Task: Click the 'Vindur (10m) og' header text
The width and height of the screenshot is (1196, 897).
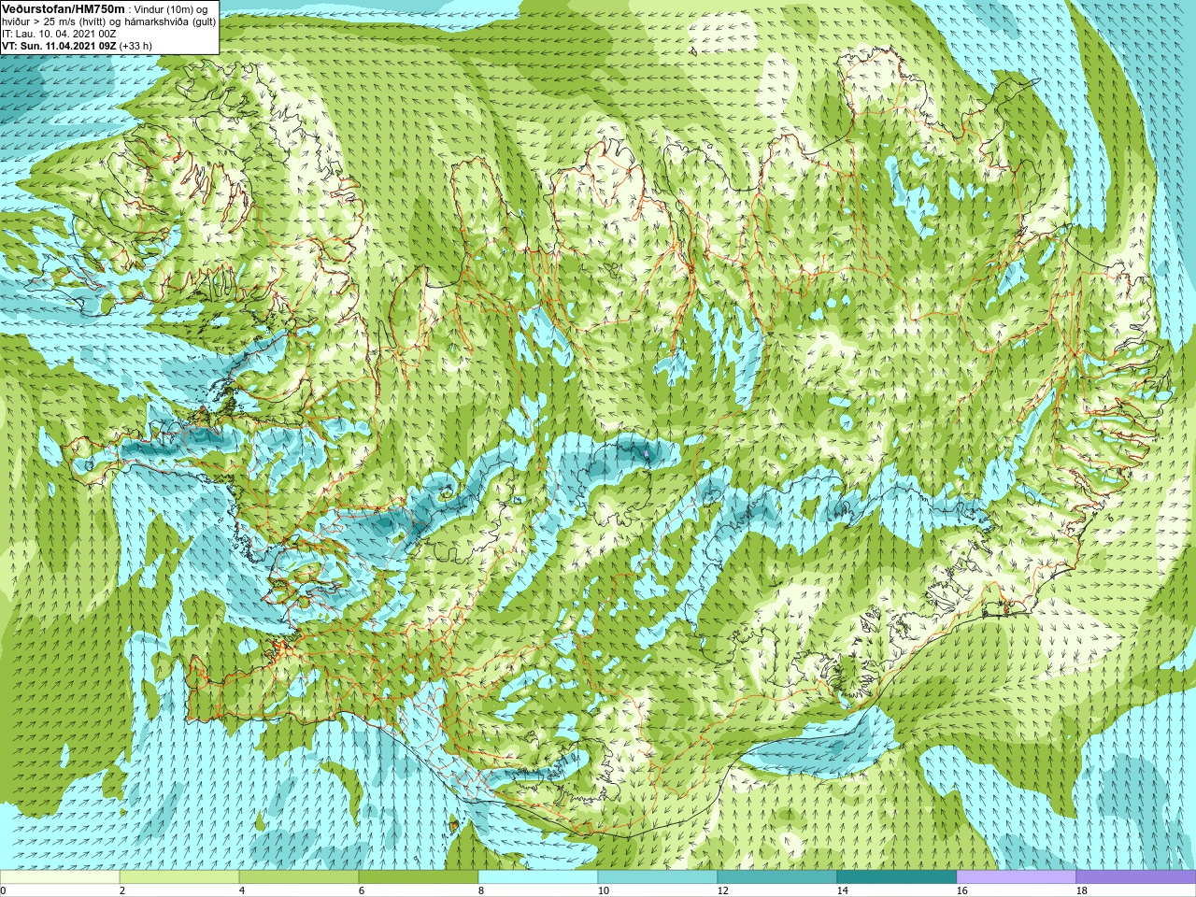Action: 172,9
